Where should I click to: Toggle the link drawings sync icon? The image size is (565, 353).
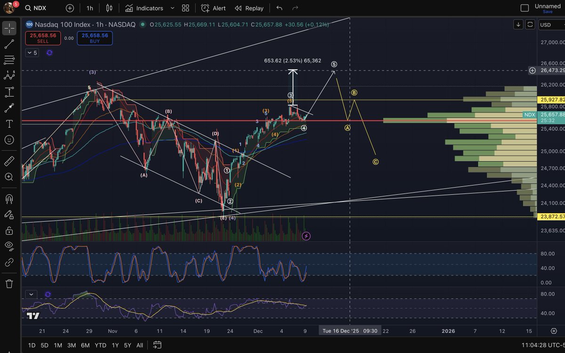tap(9, 262)
